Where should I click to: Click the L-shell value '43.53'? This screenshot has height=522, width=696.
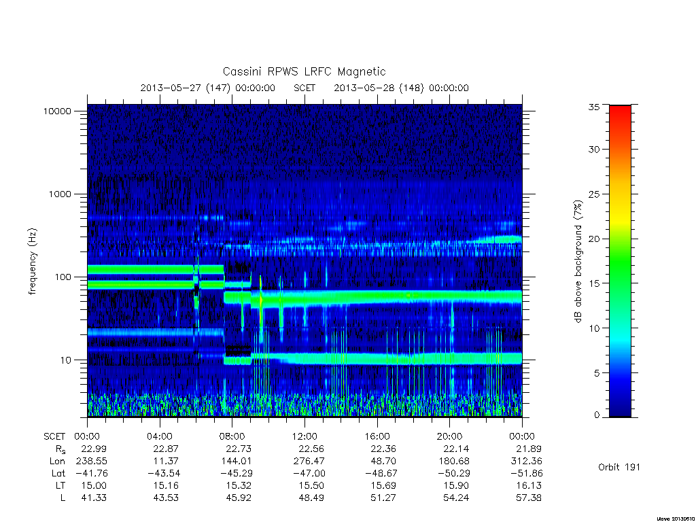click(x=166, y=498)
